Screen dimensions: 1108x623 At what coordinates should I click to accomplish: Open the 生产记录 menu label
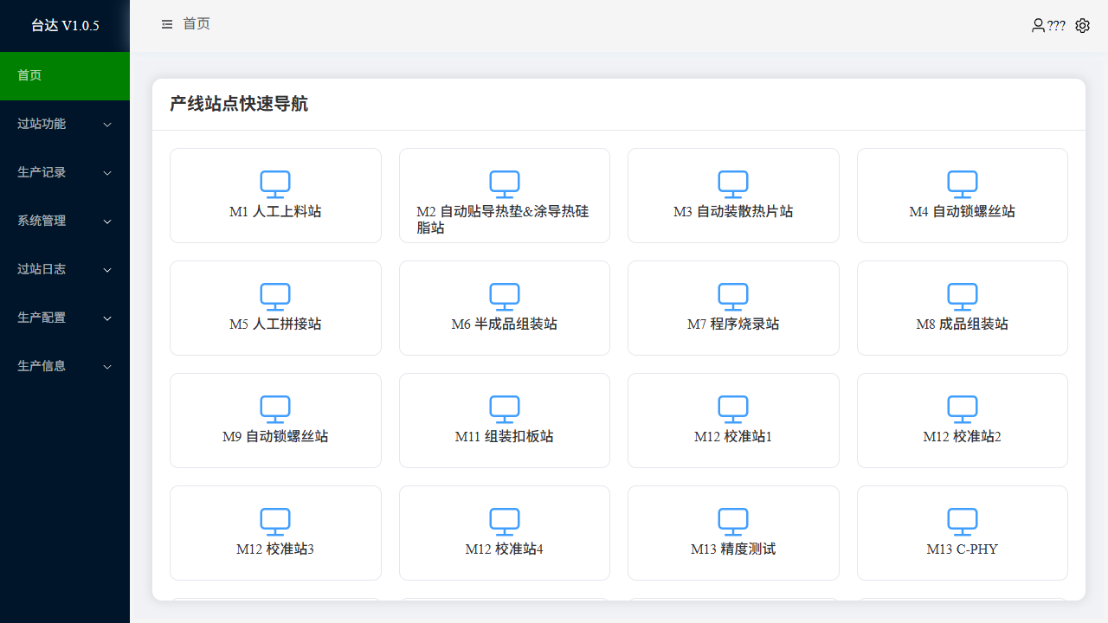[x=42, y=172]
